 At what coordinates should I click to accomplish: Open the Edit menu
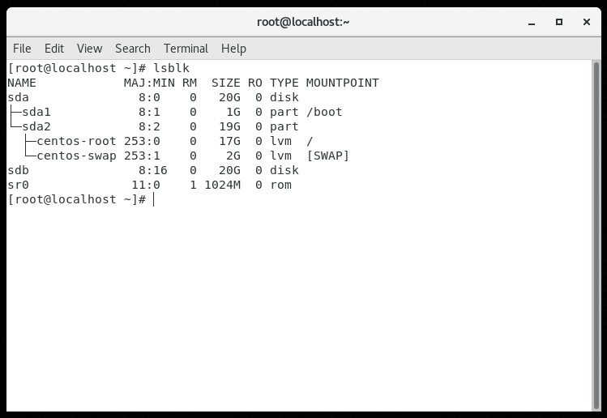(54, 49)
